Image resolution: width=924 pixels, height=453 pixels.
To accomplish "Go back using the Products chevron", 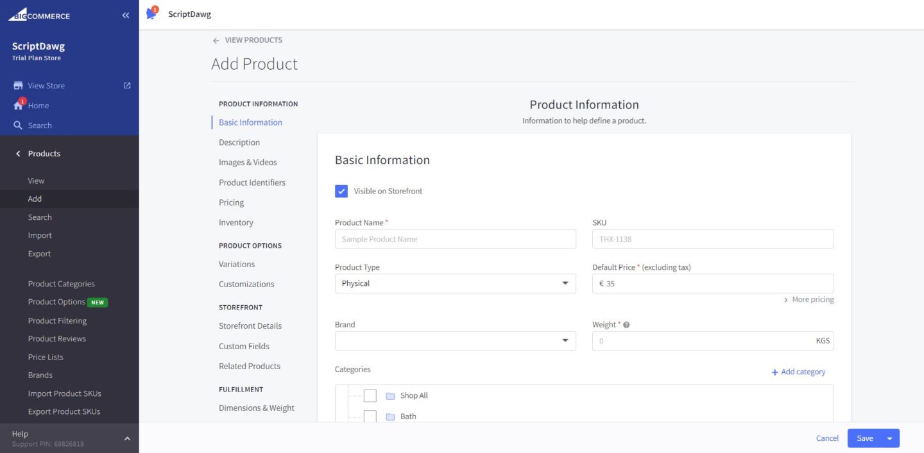I will (x=17, y=153).
